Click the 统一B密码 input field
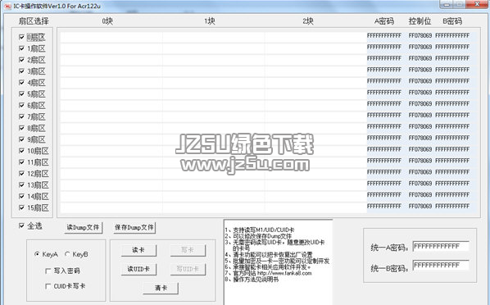Viewport: 490px width, 305px height. point(441,266)
